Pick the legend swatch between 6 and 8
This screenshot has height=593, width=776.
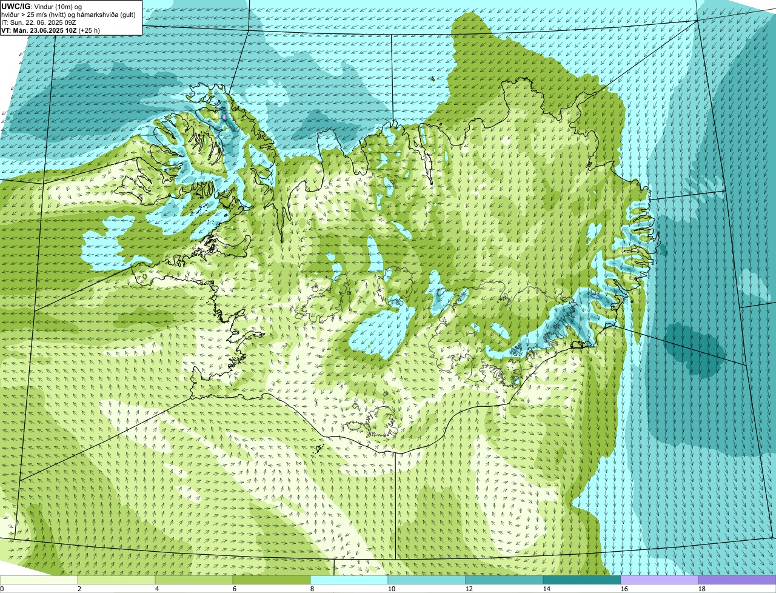pyautogui.click(x=272, y=580)
